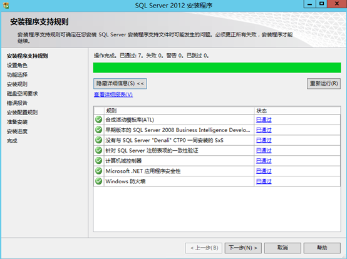
Task: Select 错误报告 step in sidebar
Action: (17, 103)
